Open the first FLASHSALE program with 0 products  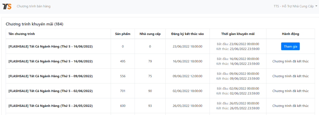tap(50, 46)
